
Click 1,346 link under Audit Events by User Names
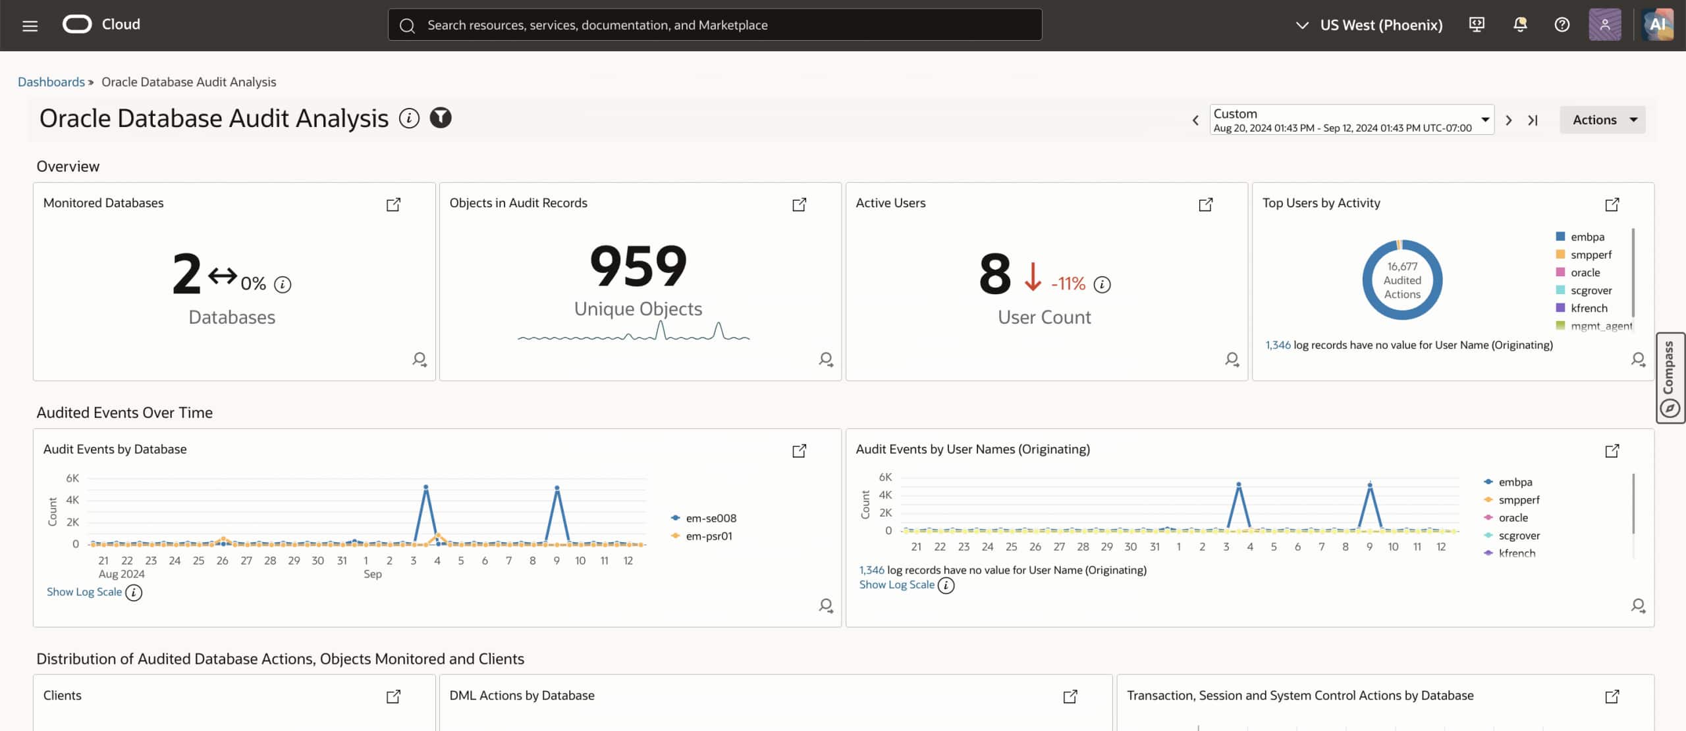pos(871,570)
